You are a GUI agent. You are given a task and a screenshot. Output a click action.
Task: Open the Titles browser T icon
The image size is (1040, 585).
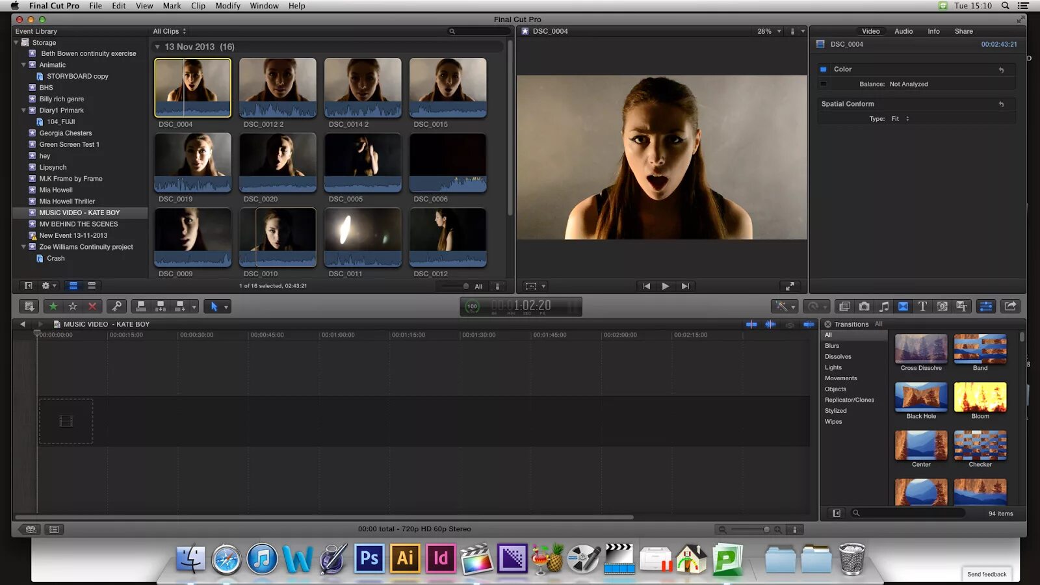click(922, 306)
